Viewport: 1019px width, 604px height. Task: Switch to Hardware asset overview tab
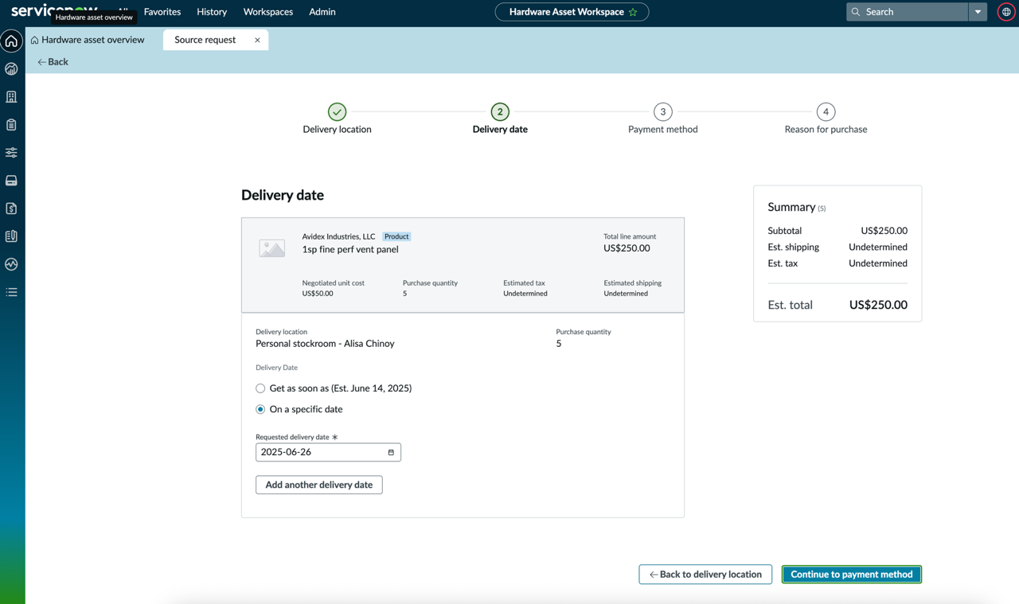tap(88, 40)
